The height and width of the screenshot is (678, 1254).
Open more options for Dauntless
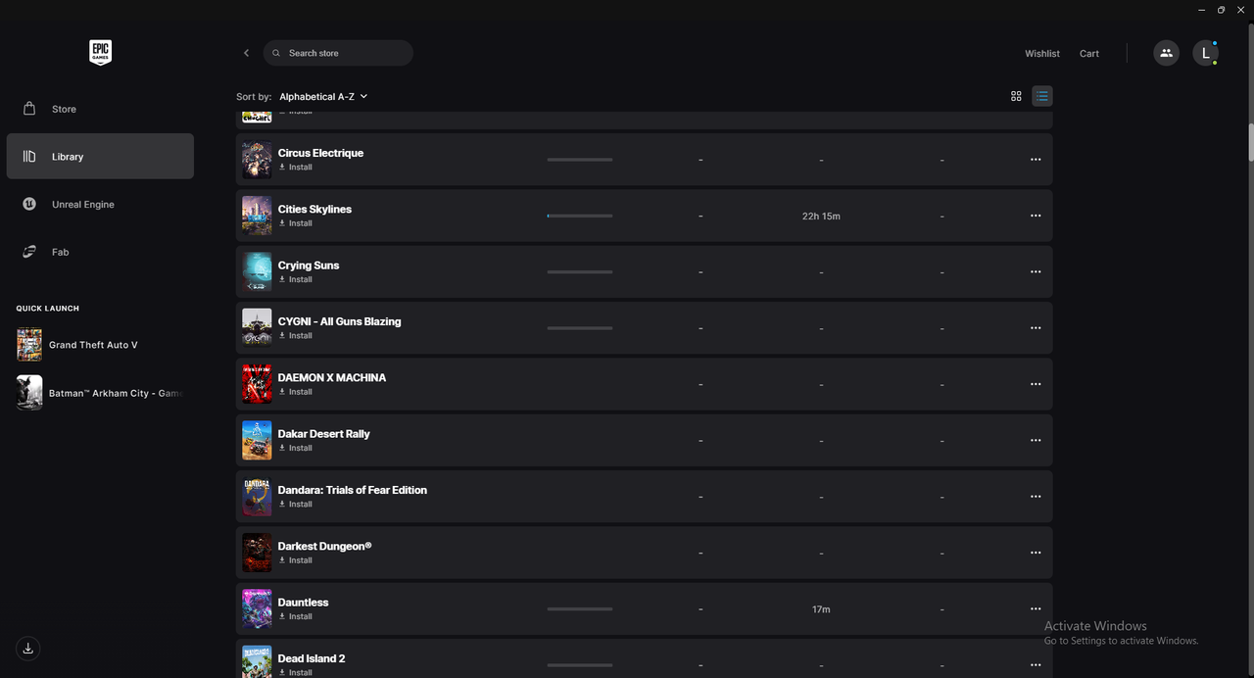(x=1036, y=609)
